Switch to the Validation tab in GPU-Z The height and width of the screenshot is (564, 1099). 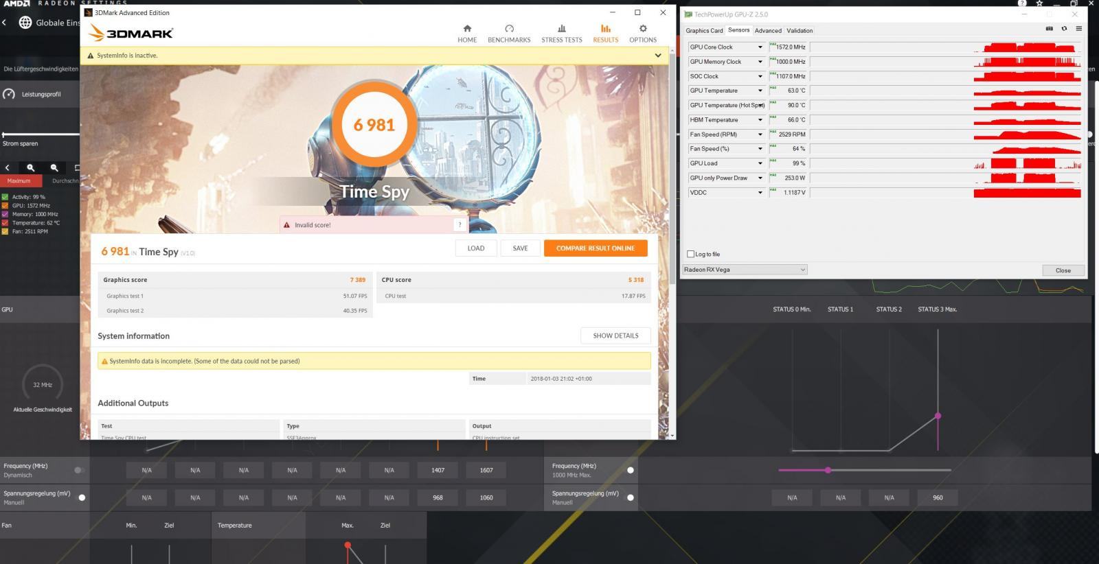pos(800,30)
